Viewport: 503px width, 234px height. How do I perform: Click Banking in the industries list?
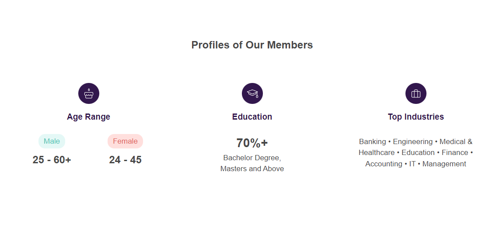tap(372, 141)
